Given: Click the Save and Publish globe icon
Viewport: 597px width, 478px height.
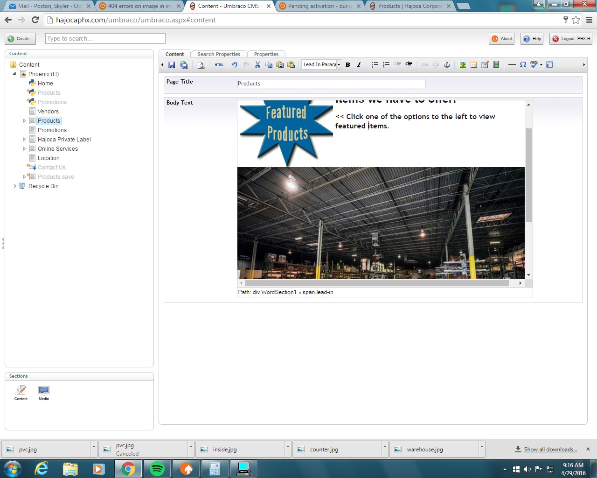Looking at the screenshot, I should [x=184, y=65].
